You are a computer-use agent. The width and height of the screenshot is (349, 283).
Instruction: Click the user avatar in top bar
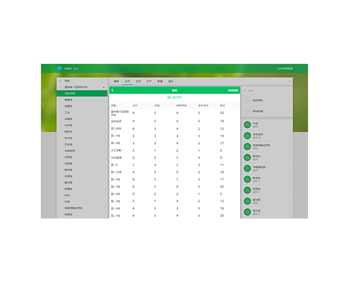pyautogui.click(x=59, y=69)
